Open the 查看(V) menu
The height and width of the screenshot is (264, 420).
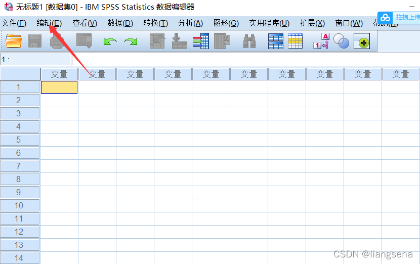pyautogui.click(x=85, y=23)
